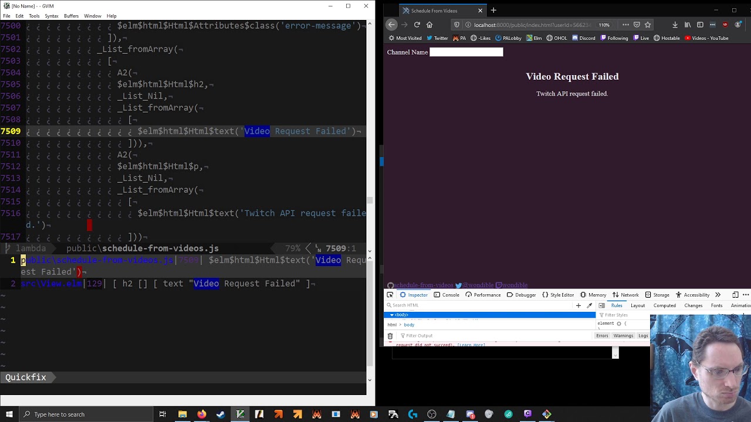Bookmark this page with the star icon

[648, 25]
